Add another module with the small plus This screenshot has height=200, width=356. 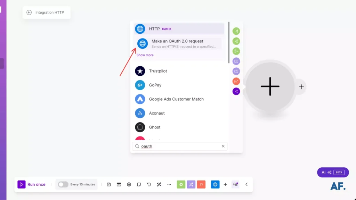[x=301, y=86]
